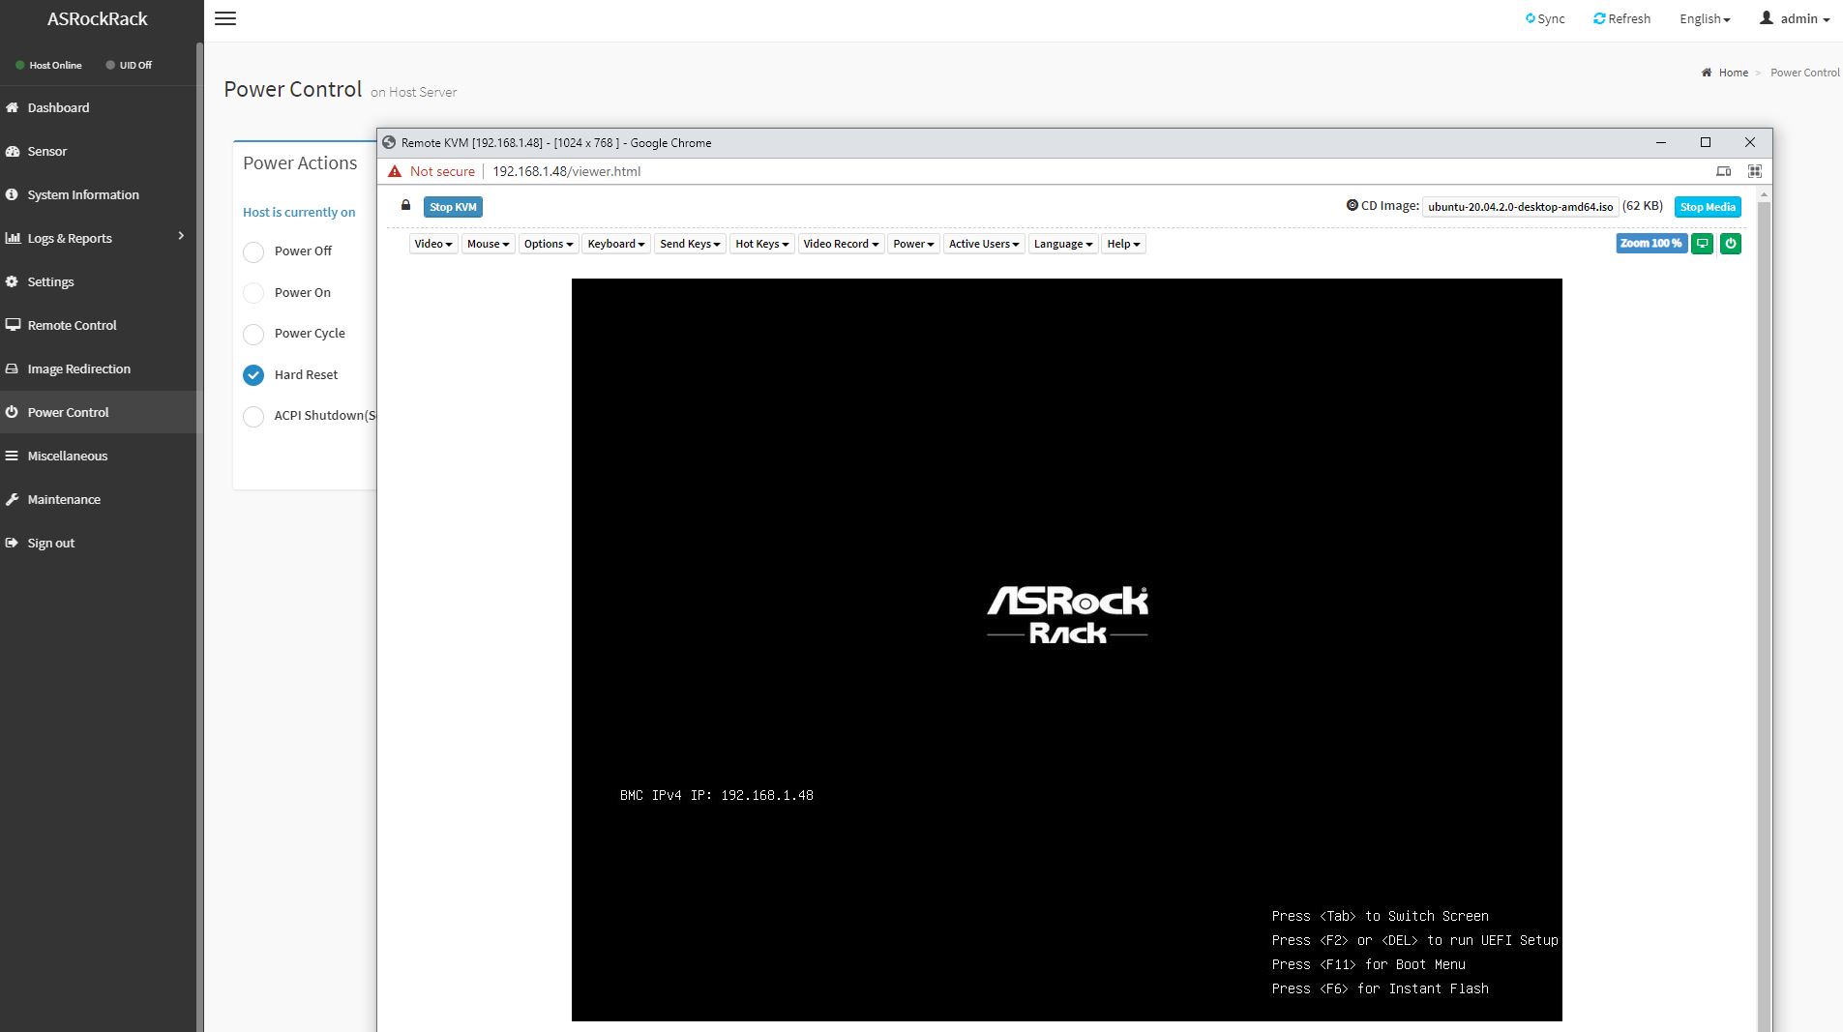The height and width of the screenshot is (1032, 1843).
Task: Click the Maintenance wrench icon
Action: coord(12,499)
